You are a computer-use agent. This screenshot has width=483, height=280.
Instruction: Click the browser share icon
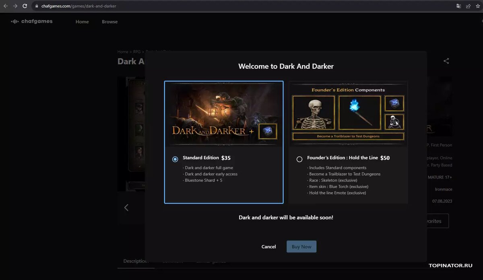coord(468,6)
